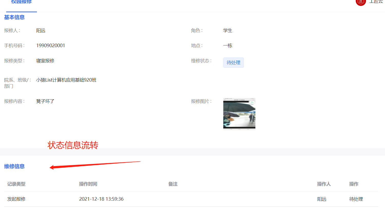Select the repair content 凳子坏了
Image resolution: width=385 pixels, height=214 pixels.
click(x=45, y=101)
